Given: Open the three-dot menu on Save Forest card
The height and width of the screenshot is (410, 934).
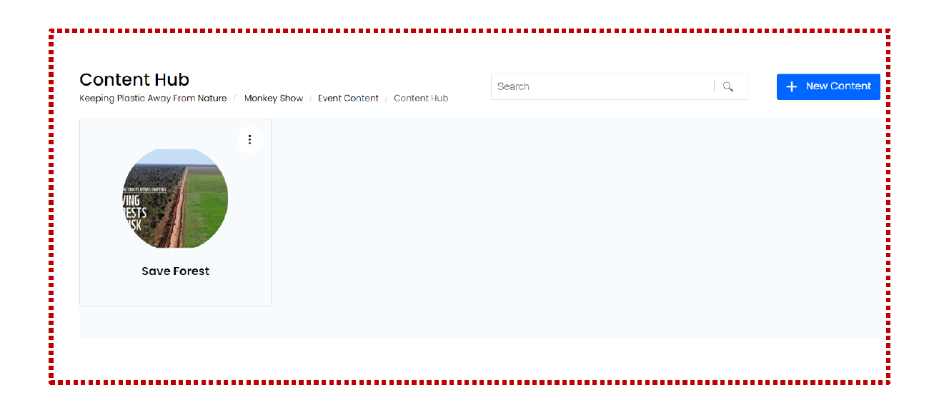Looking at the screenshot, I should (249, 140).
